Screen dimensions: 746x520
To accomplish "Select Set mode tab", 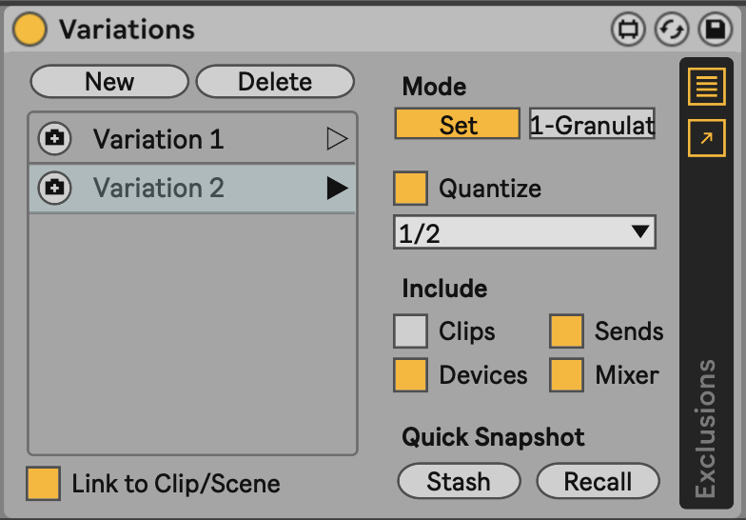I will [458, 125].
